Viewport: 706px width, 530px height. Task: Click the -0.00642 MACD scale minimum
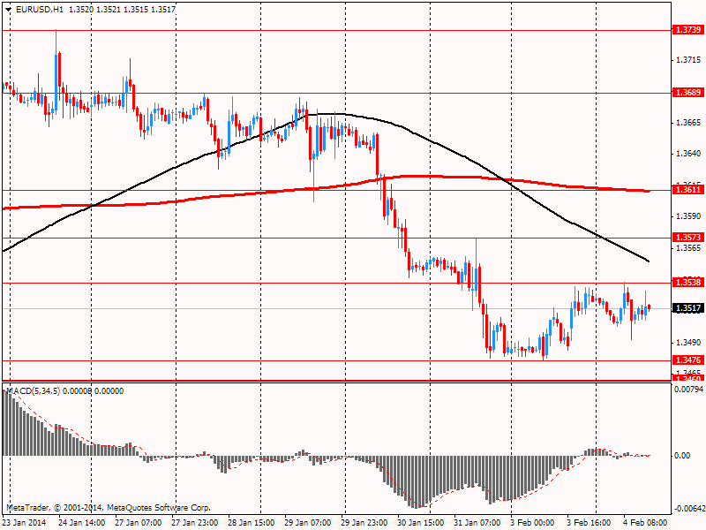click(x=688, y=510)
